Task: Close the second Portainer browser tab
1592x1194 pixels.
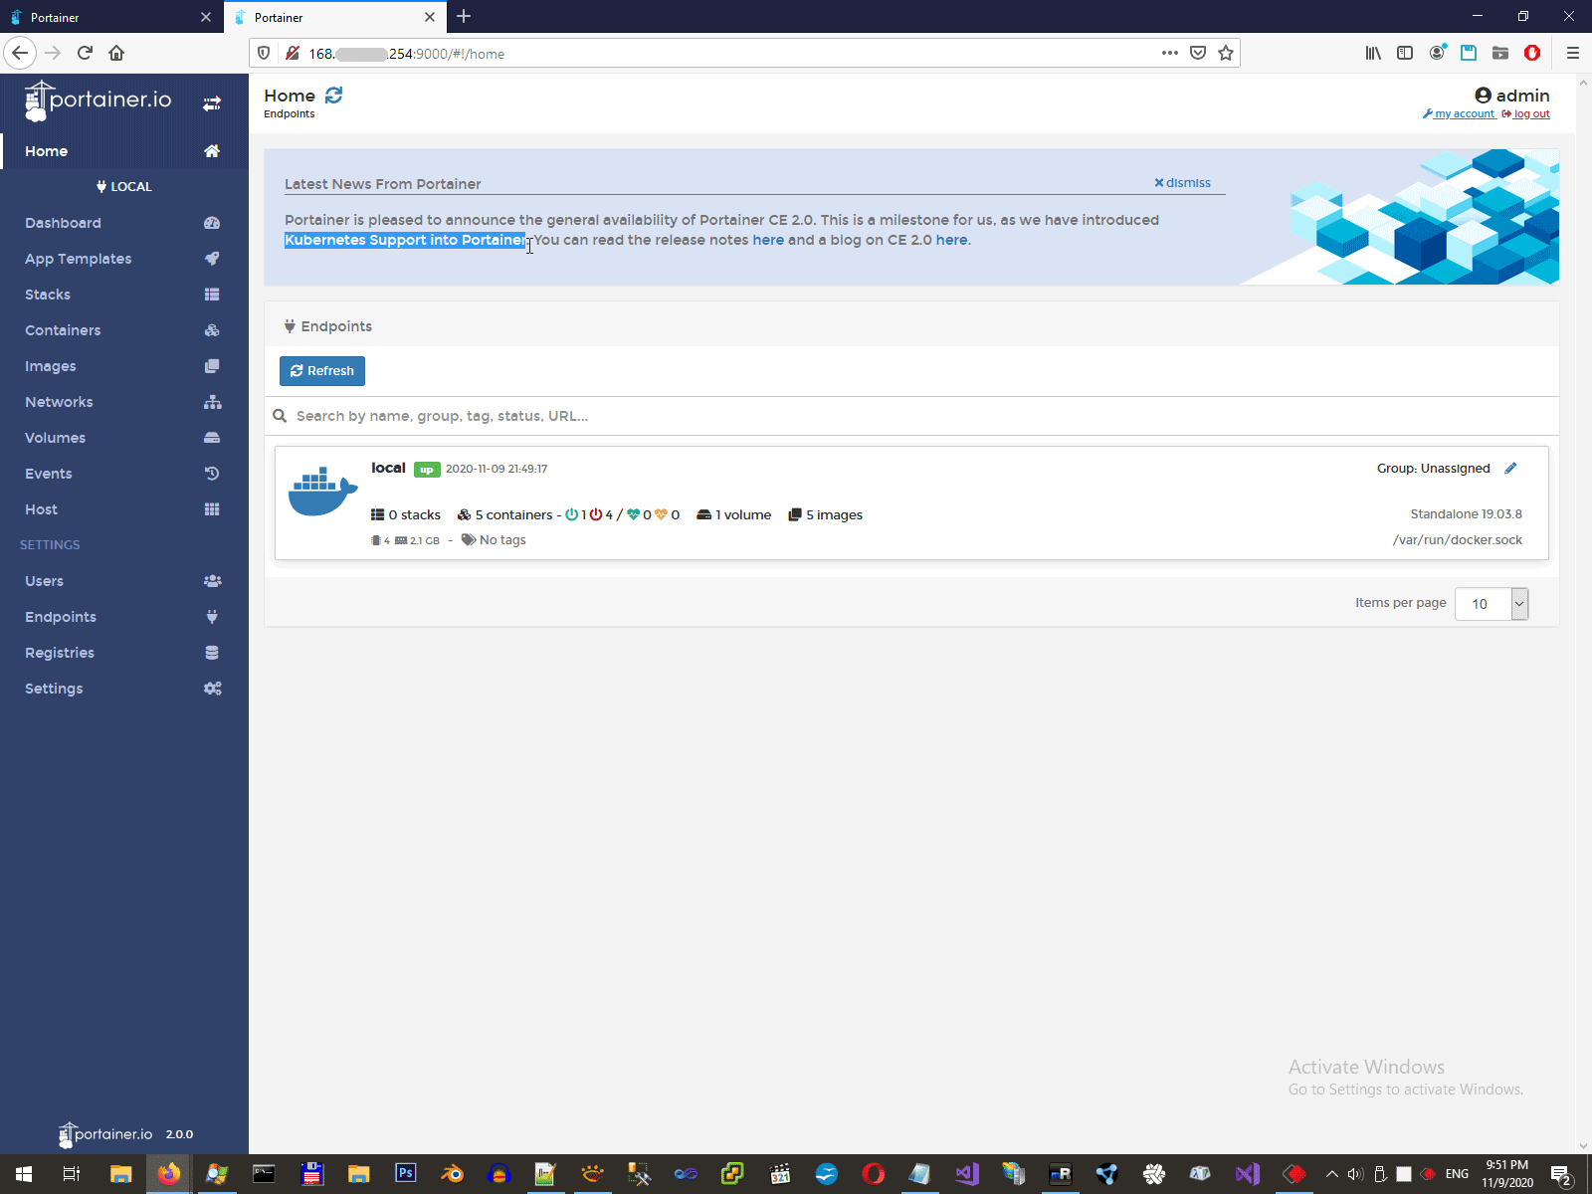Action: click(430, 17)
